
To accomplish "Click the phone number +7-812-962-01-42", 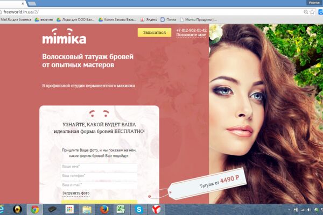I will click(191, 30).
